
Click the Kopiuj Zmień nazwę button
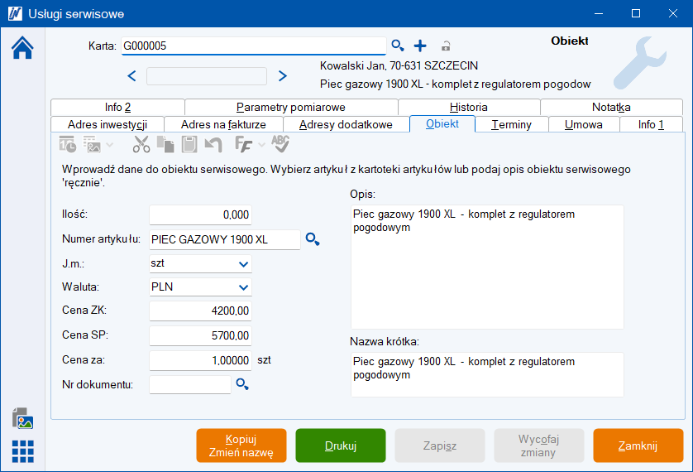[x=241, y=446]
